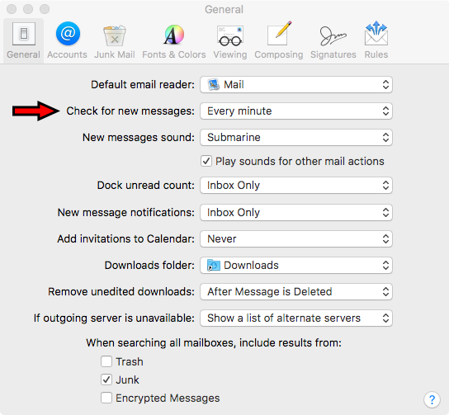Screen dimensions: 449x415
Task: Click the zoom window button
Action: [x=45, y=9]
